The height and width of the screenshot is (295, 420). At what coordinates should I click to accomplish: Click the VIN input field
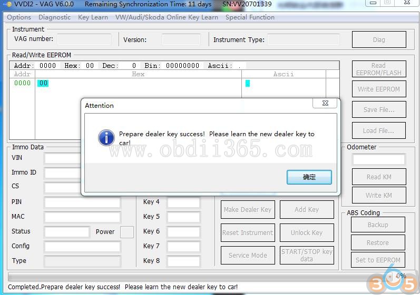63,158
